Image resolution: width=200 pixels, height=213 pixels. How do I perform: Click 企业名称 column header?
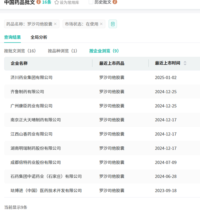19,63
